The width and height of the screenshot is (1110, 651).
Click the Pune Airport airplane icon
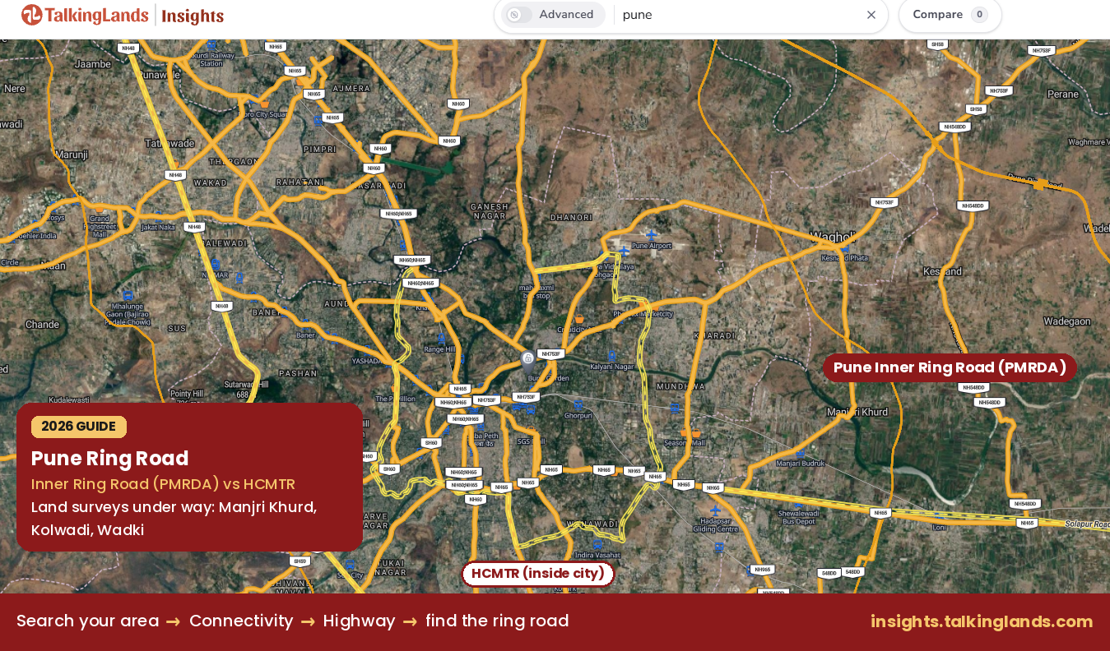pyautogui.click(x=652, y=235)
